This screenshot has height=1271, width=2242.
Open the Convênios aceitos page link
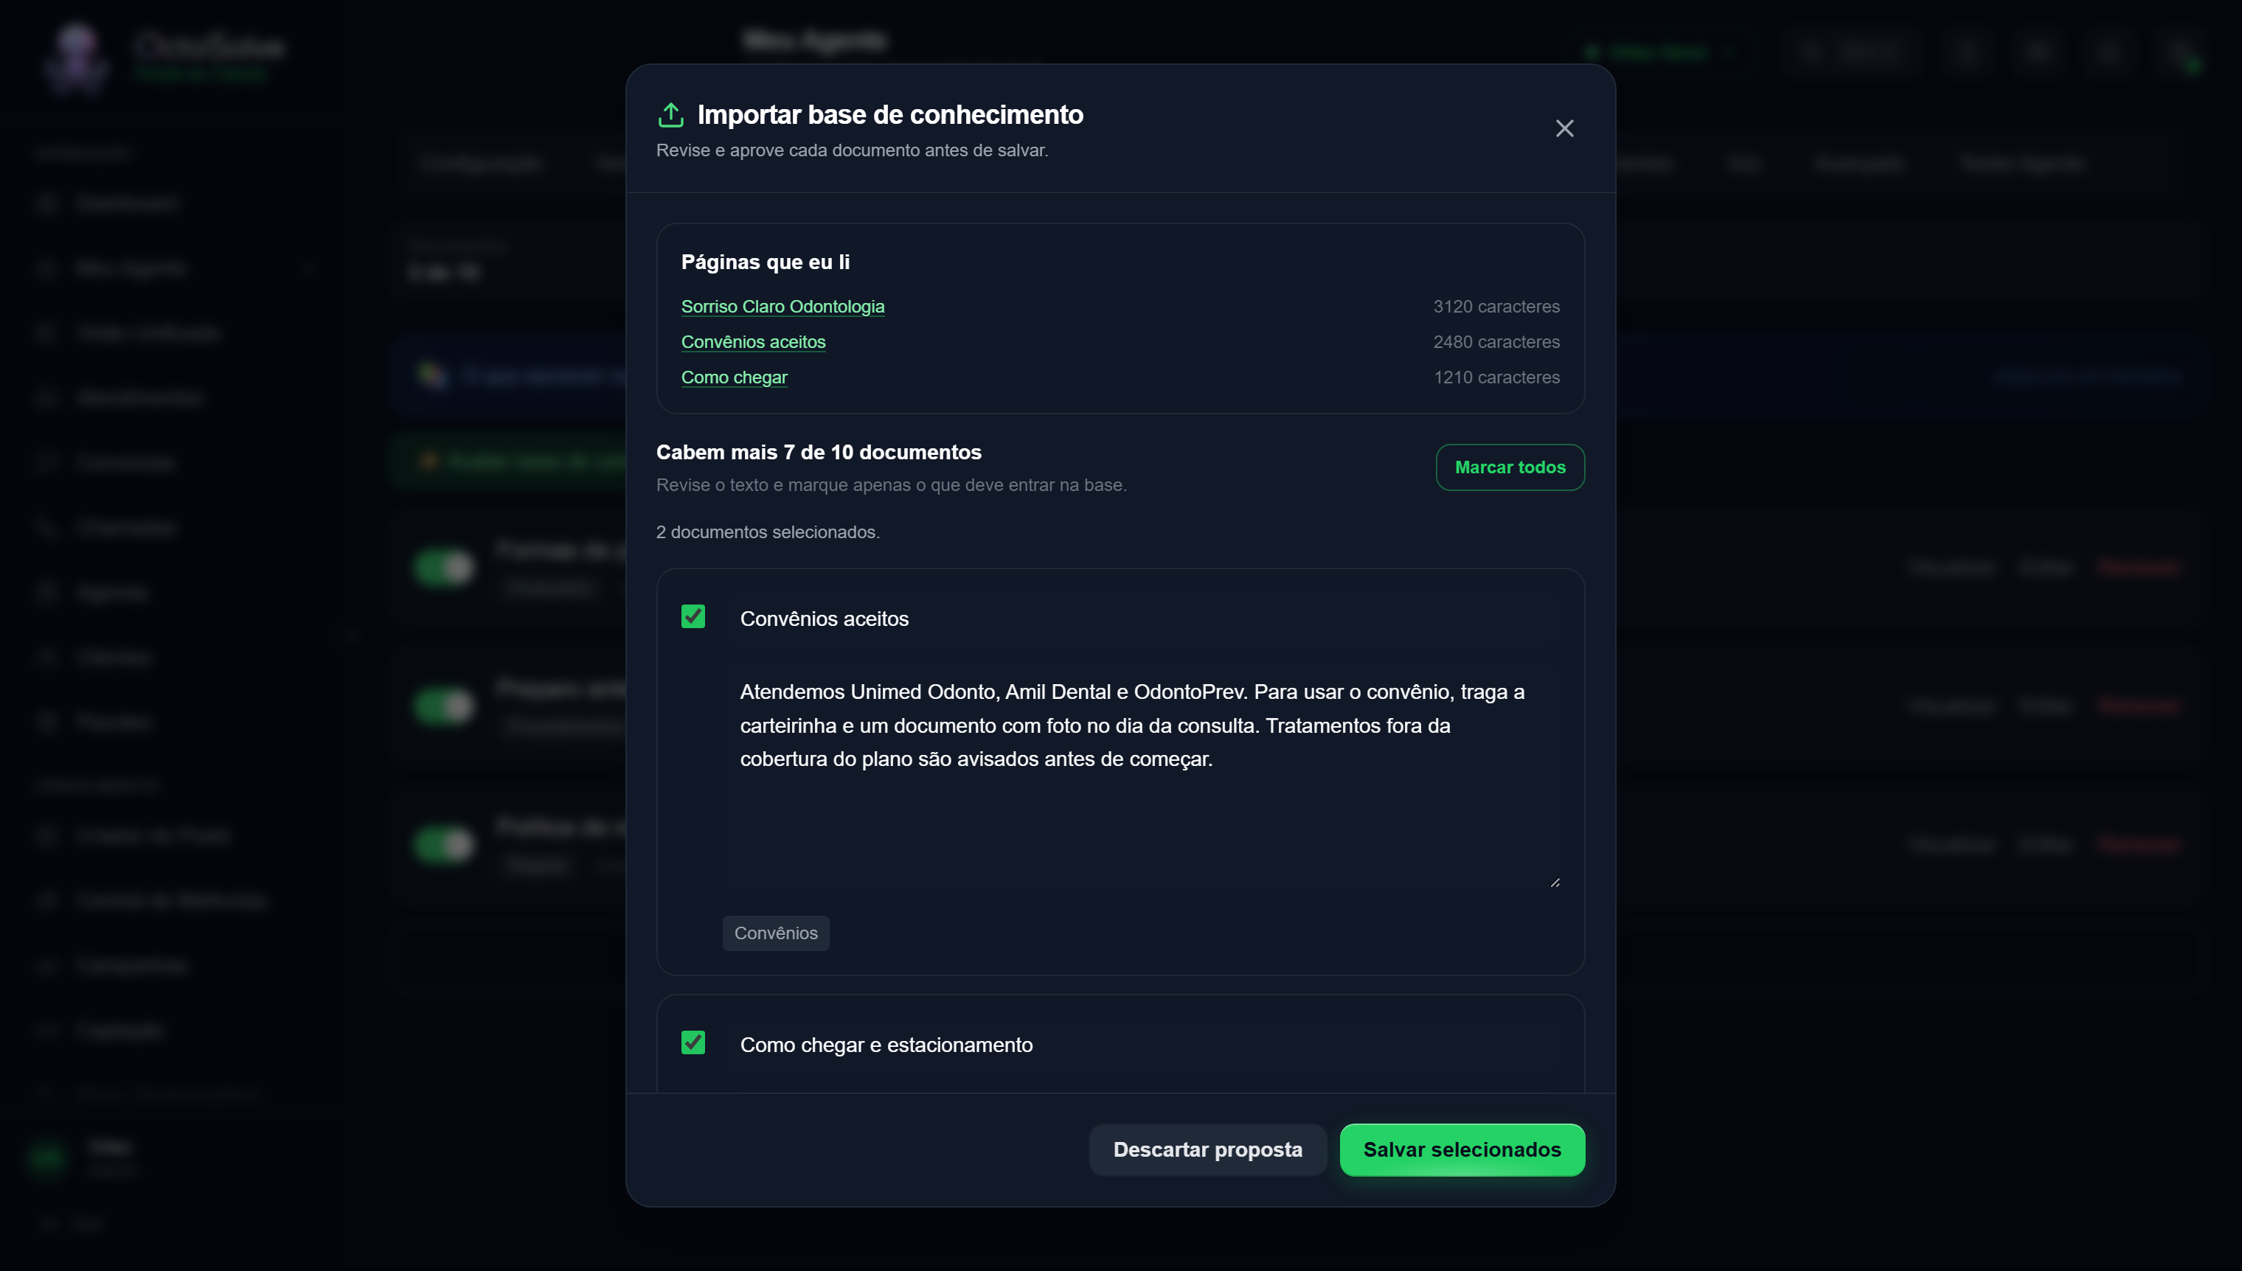[752, 342]
